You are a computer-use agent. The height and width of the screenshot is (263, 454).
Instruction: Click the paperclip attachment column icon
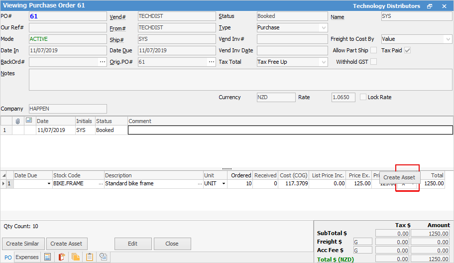point(17,121)
